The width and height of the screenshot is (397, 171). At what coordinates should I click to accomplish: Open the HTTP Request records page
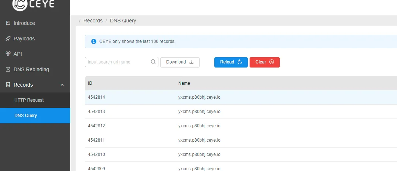click(29, 100)
